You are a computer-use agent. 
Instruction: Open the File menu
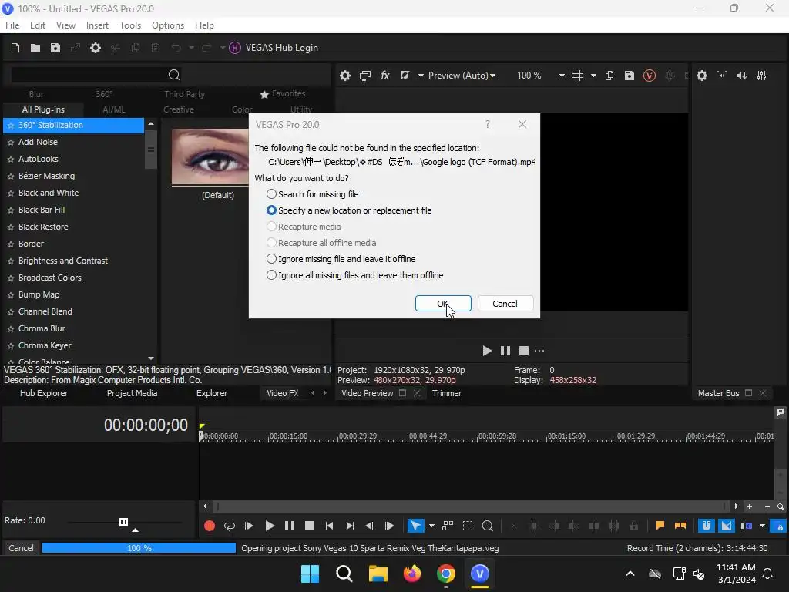pos(12,25)
